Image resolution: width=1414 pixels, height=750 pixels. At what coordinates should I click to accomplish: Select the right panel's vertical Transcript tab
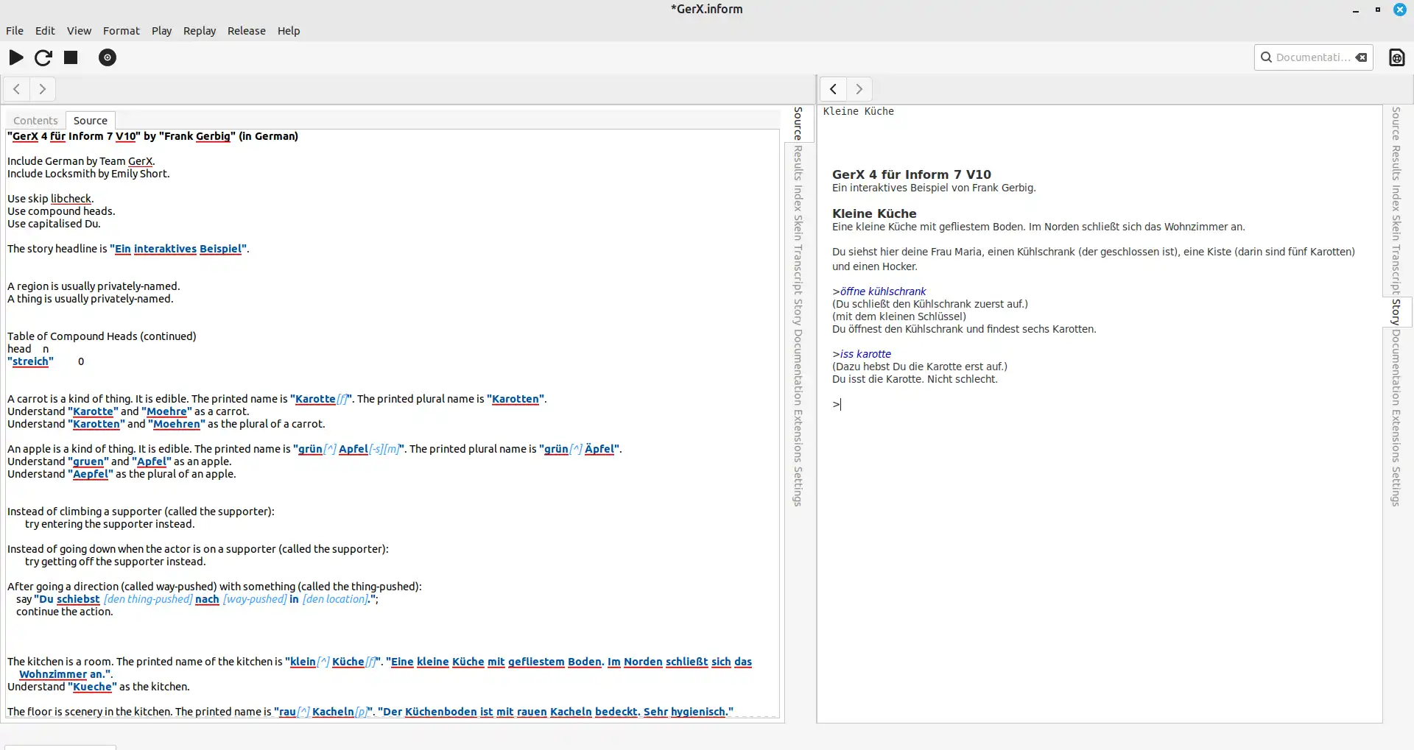1396,269
